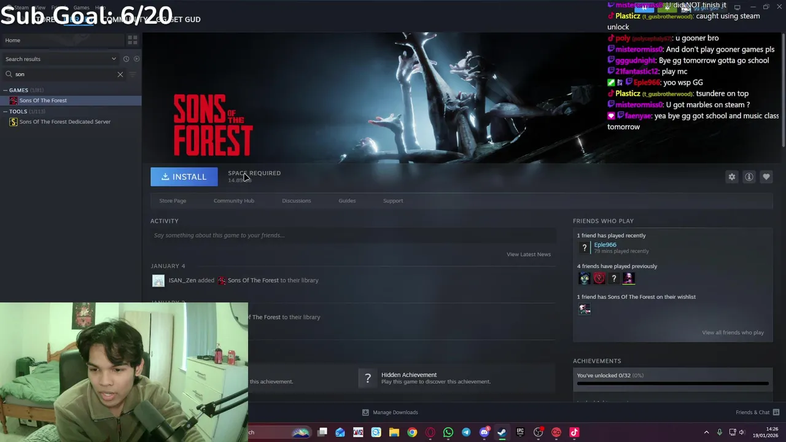786x442 pixels.
Task: Open game settings gear icon
Action: [x=732, y=177]
